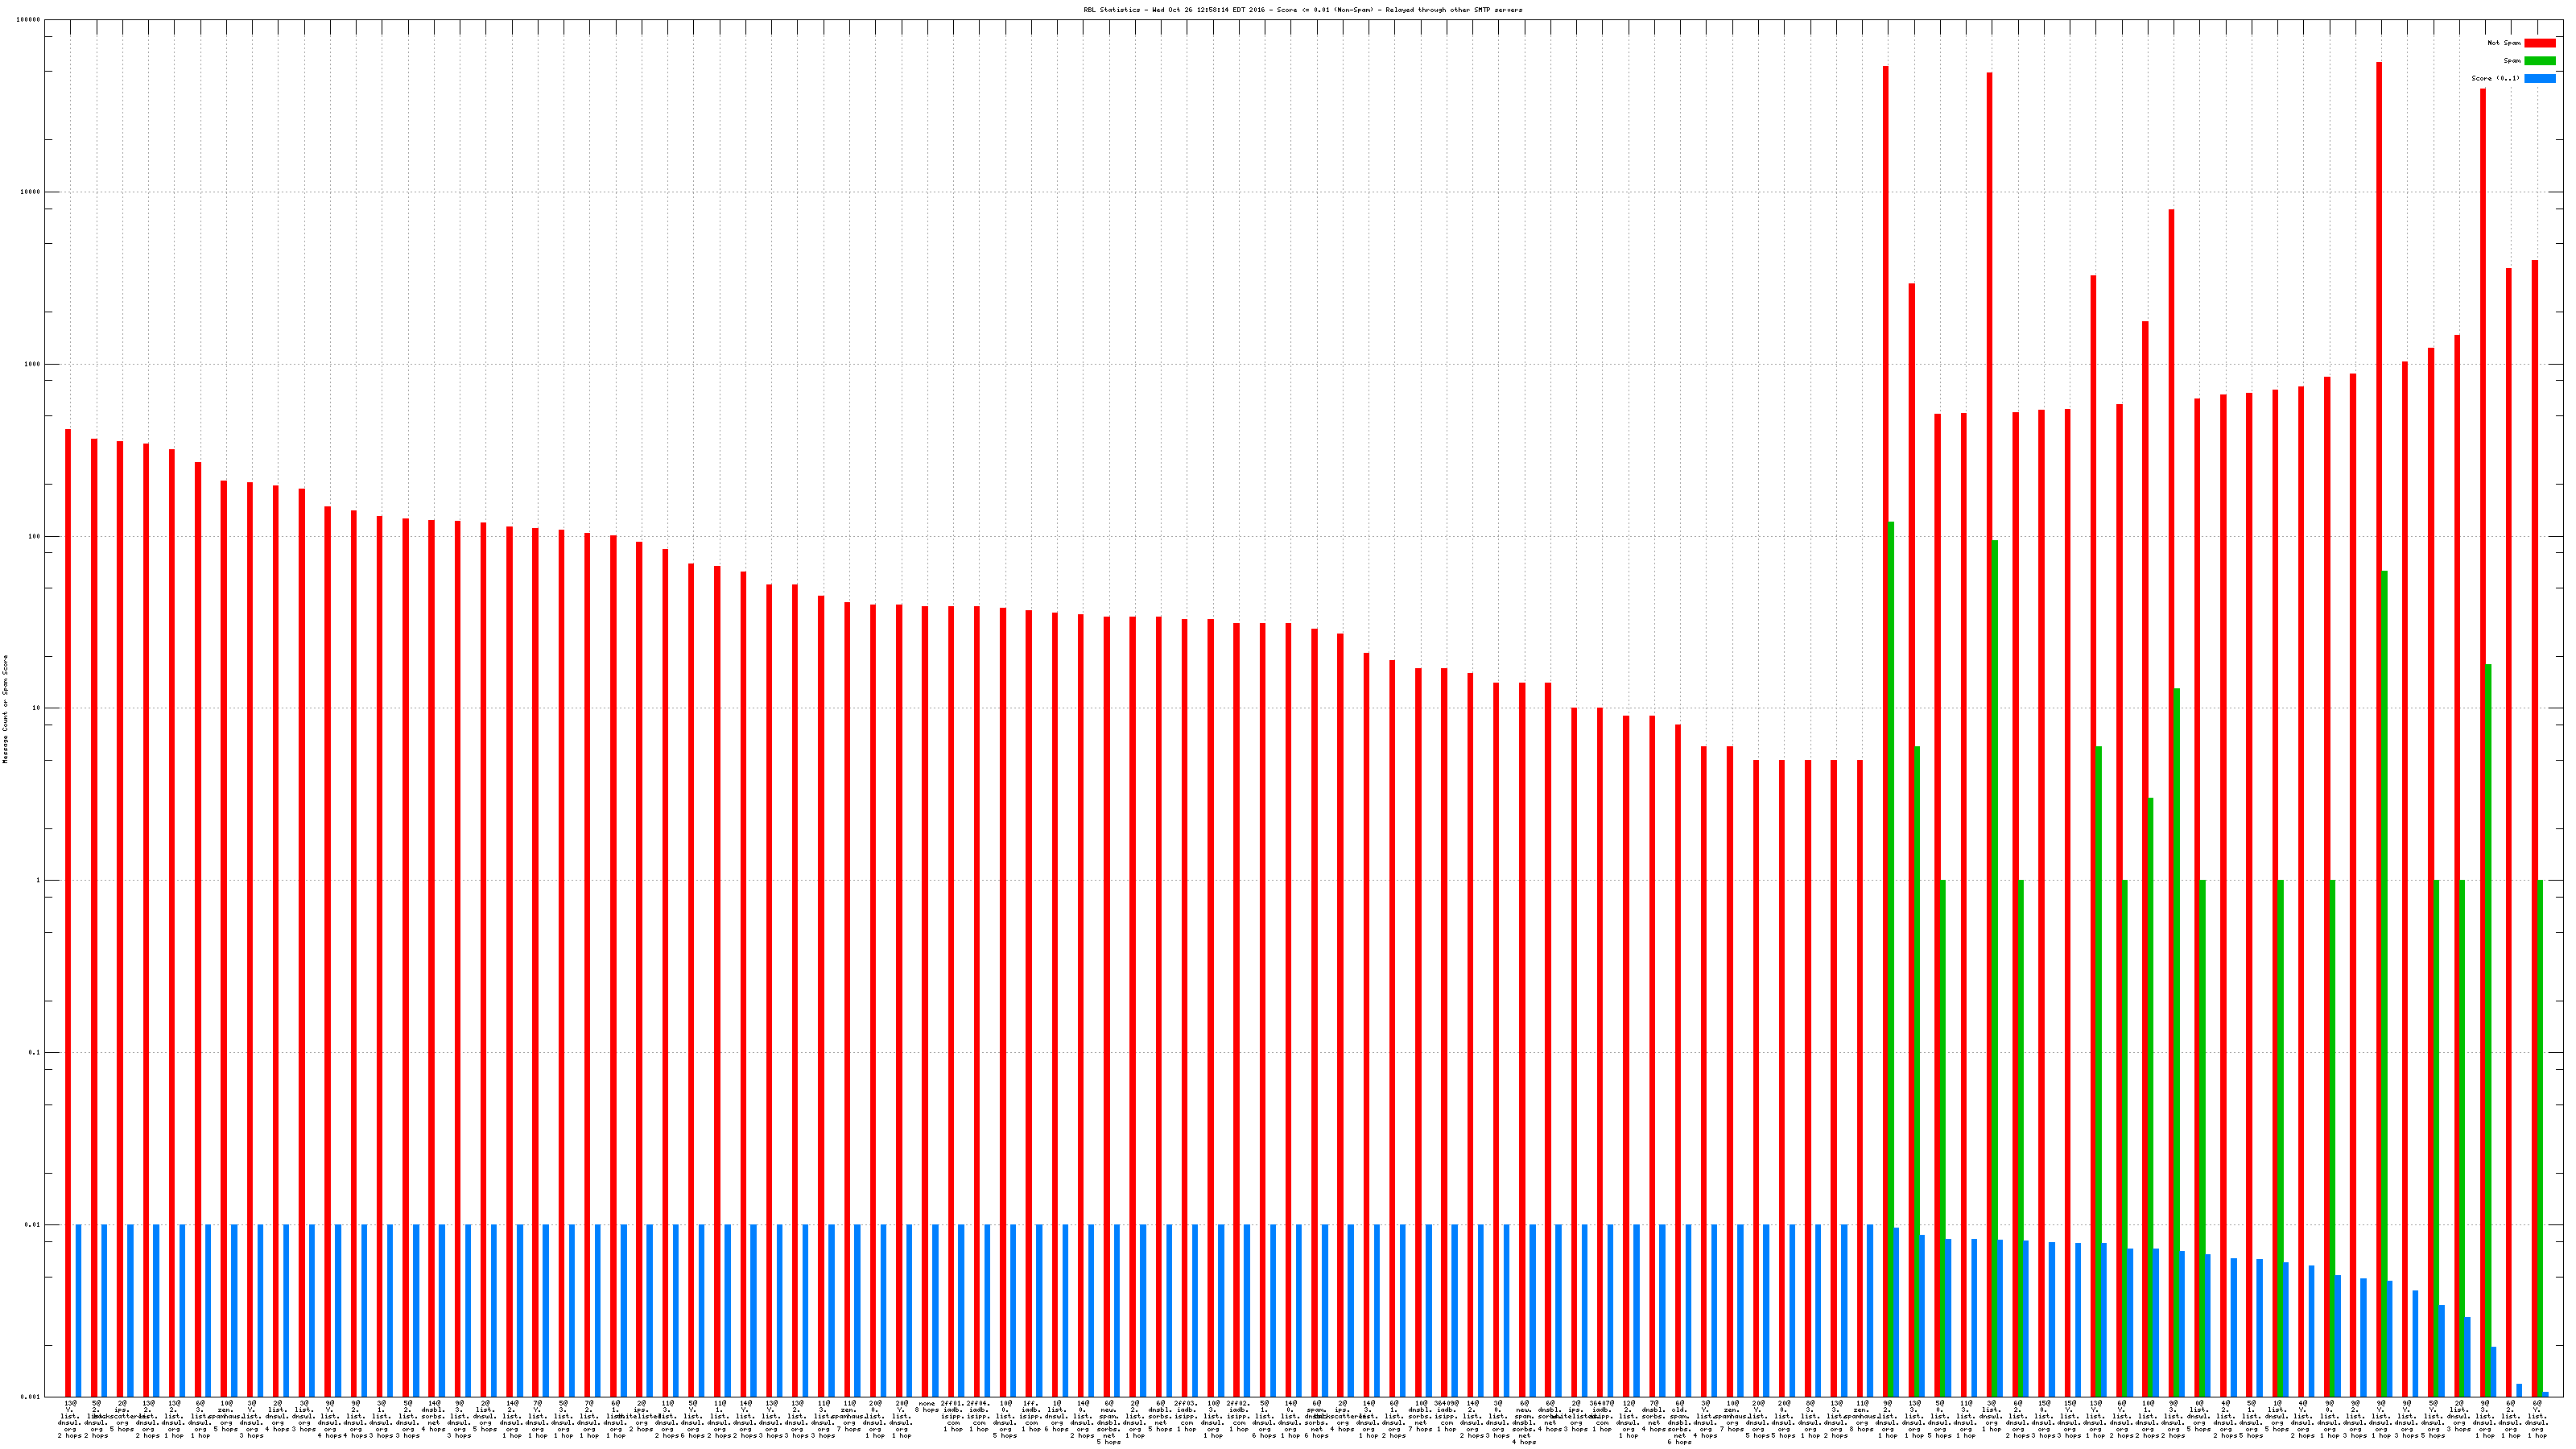Click the 10000 y-axis tick label

tap(31, 192)
